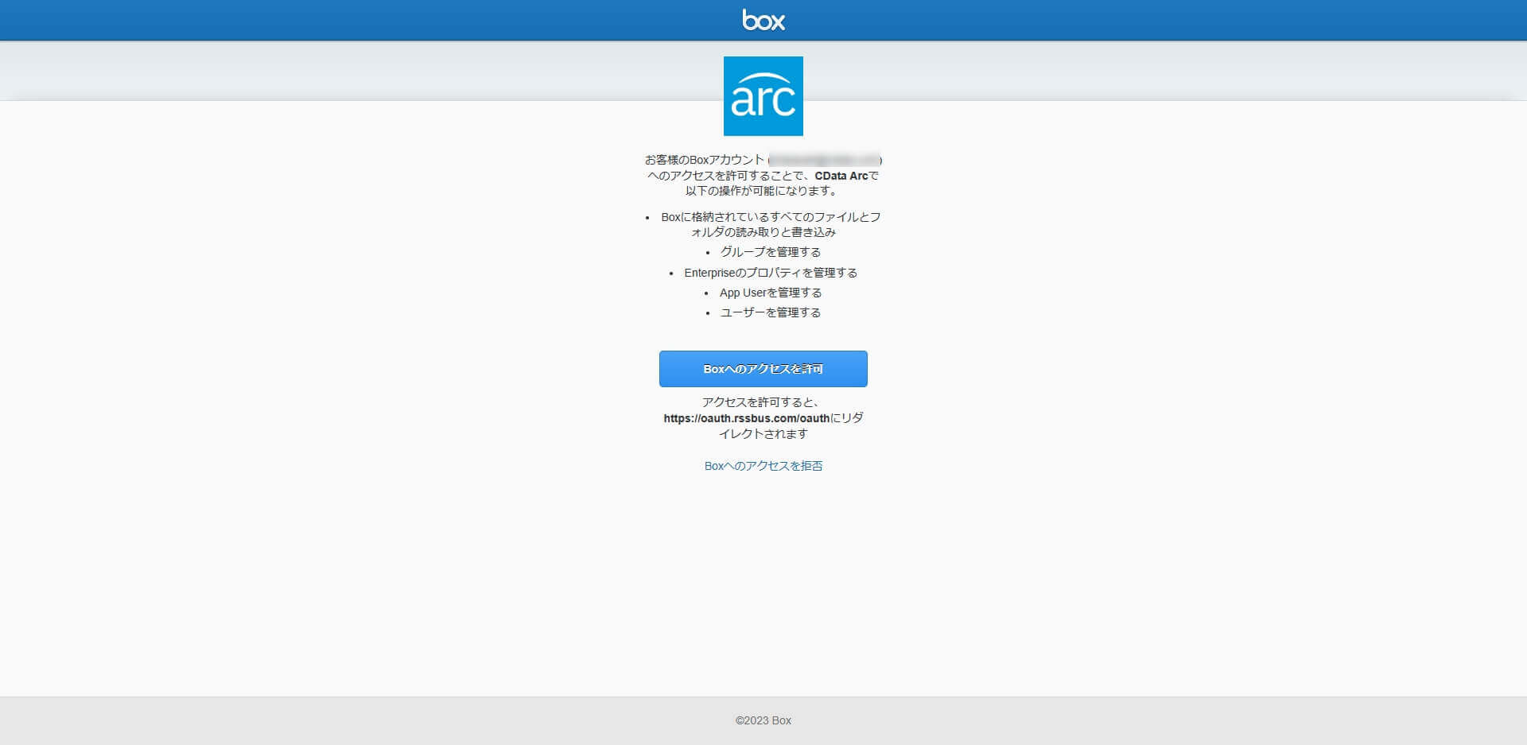Grant access with the Boxへのアクセスを許可 button

(x=763, y=369)
